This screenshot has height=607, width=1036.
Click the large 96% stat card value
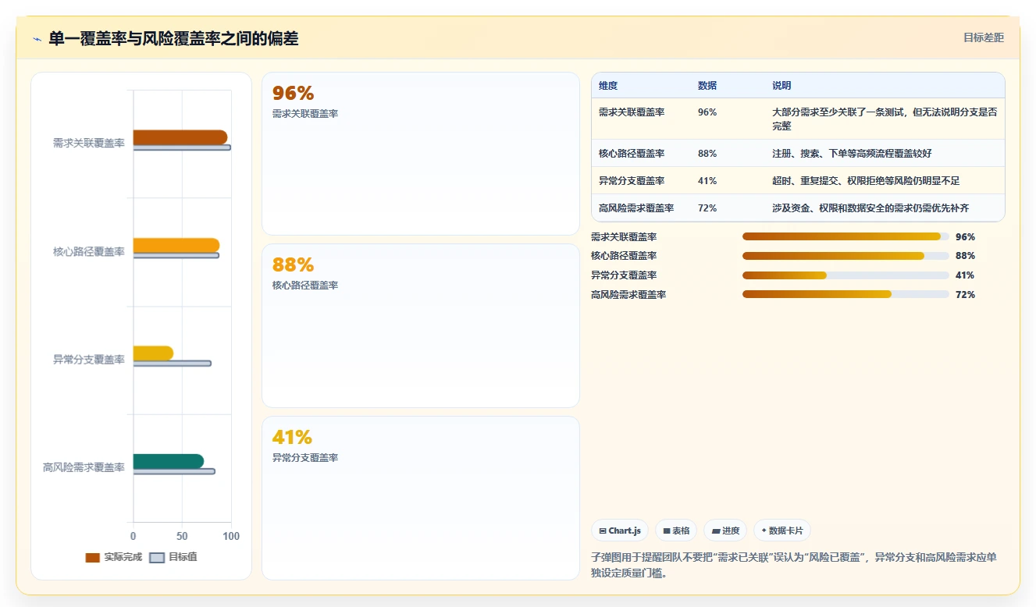tap(293, 93)
